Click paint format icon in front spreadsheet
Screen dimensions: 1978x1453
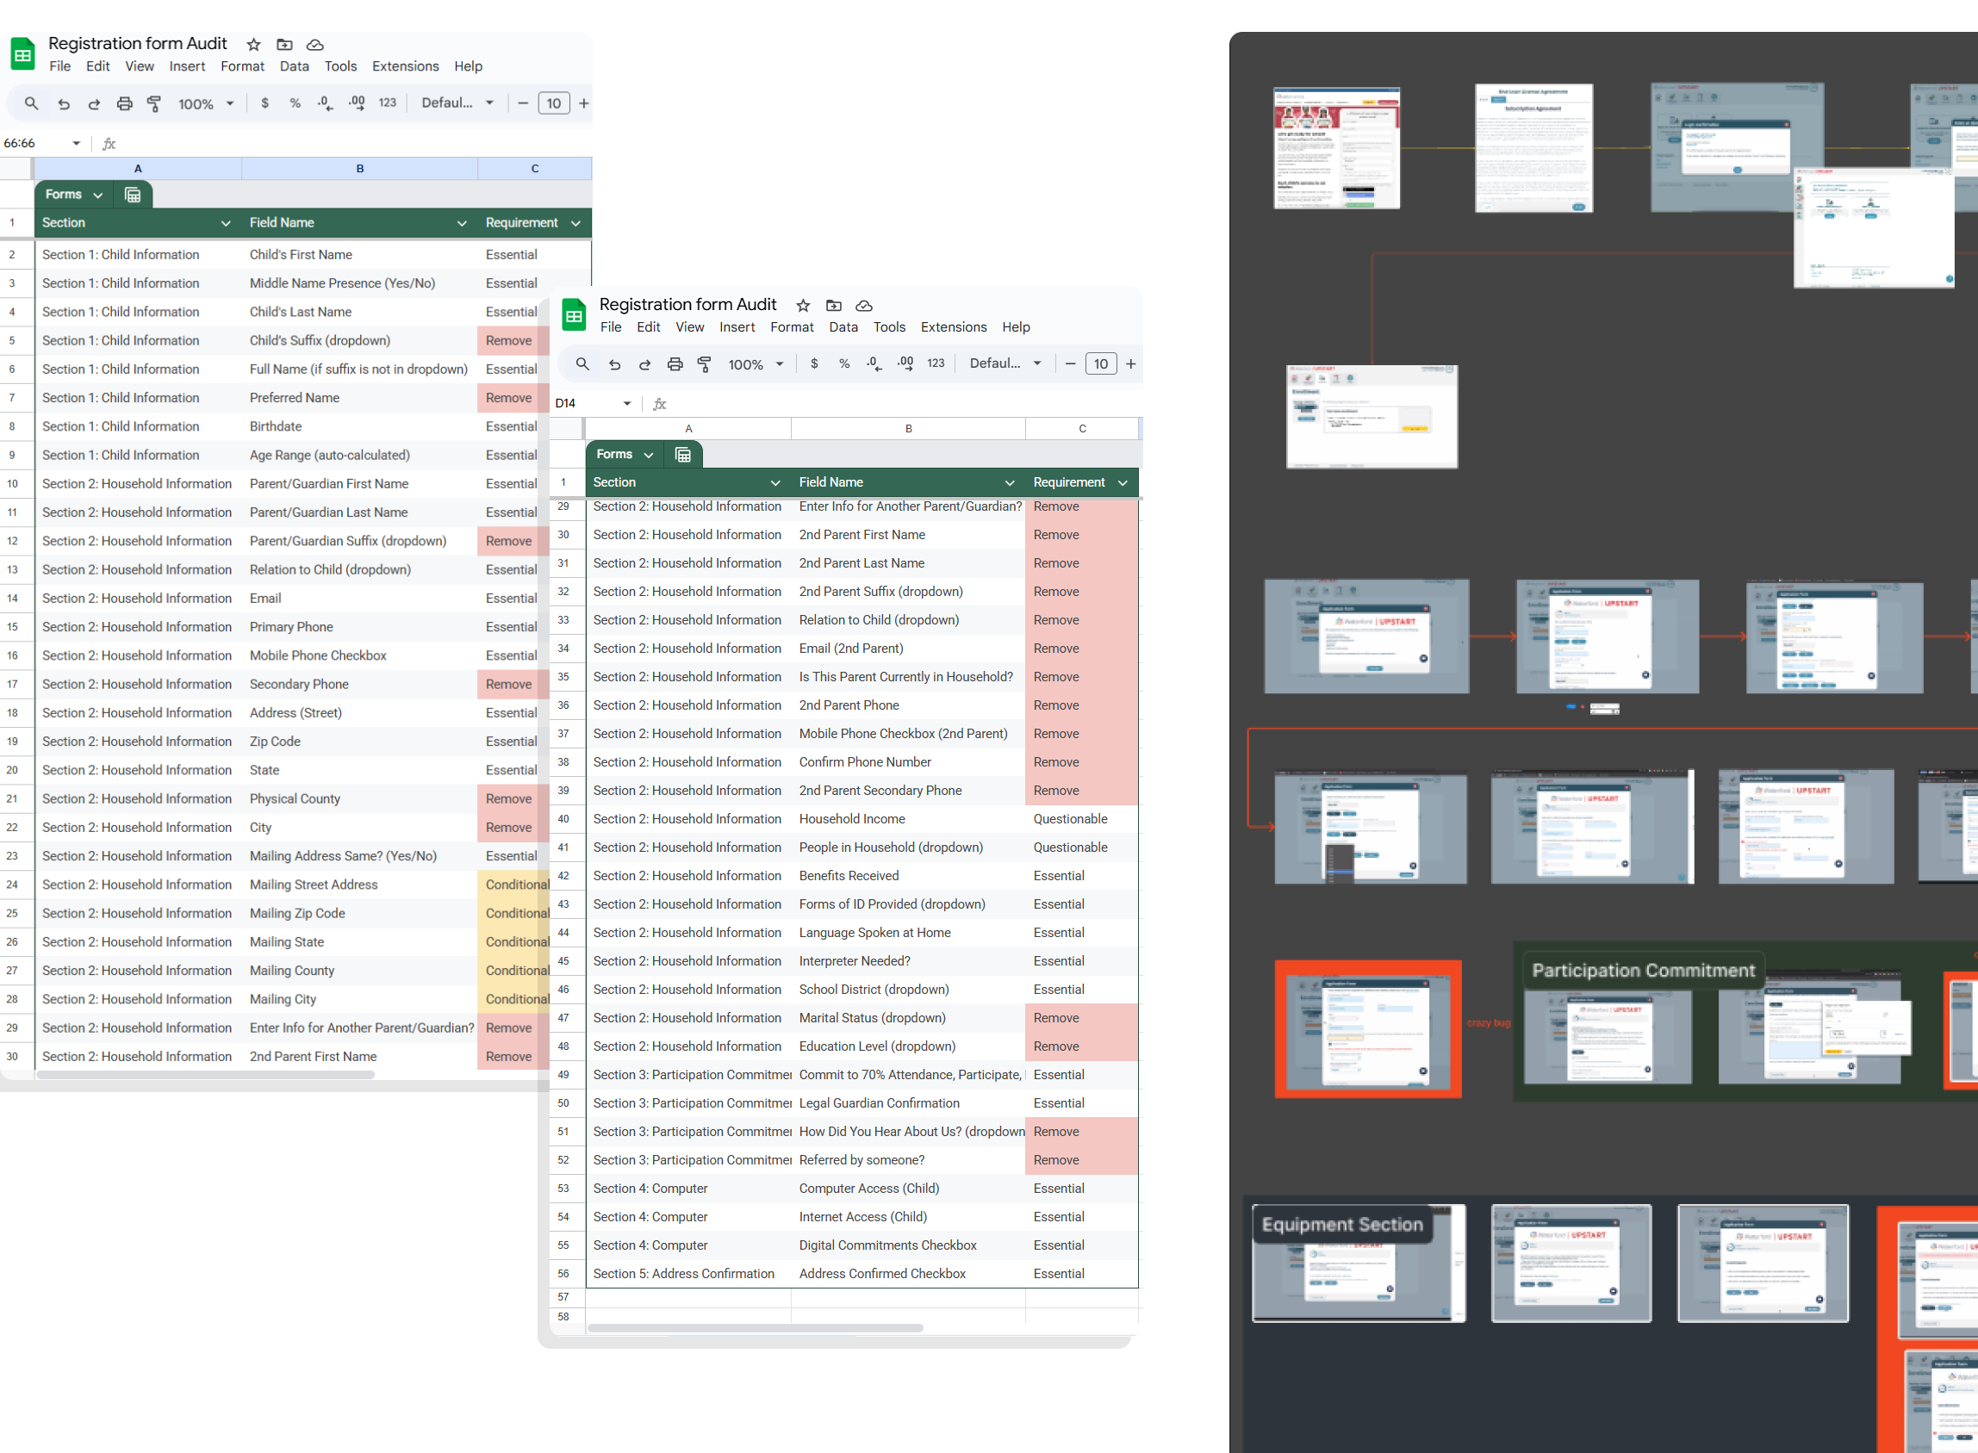[705, 363]
